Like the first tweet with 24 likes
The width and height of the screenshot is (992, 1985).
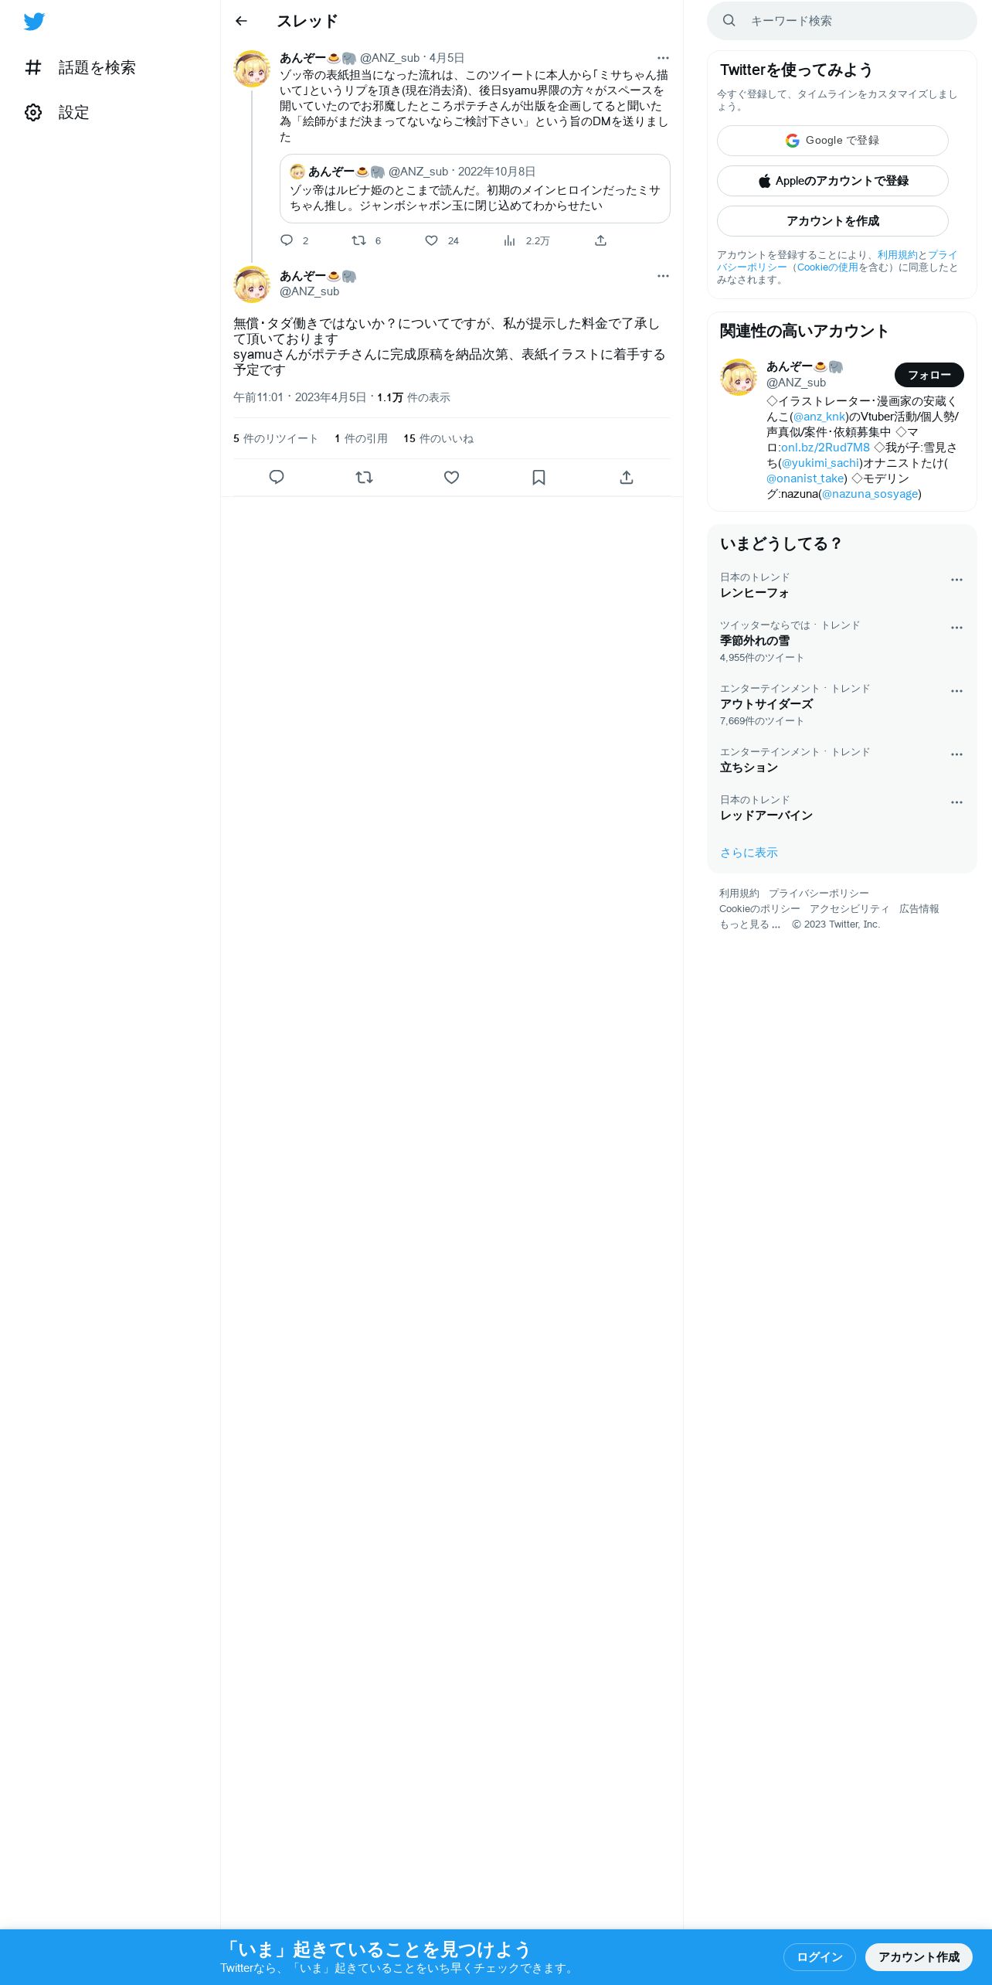(x=432, y=240)
